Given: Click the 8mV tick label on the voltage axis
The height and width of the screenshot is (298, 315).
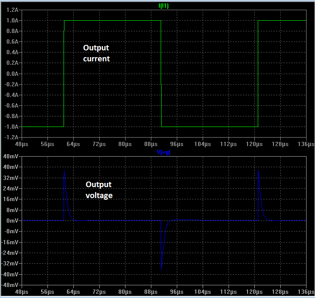Looking at the screenshot, I should pos(12,210).
